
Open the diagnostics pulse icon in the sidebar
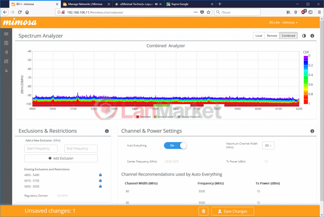[6, 70]
